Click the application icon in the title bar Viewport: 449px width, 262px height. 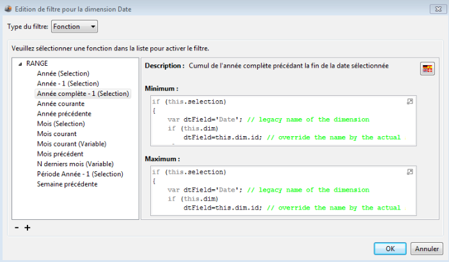pyautogui.click(x=7, y=8)
